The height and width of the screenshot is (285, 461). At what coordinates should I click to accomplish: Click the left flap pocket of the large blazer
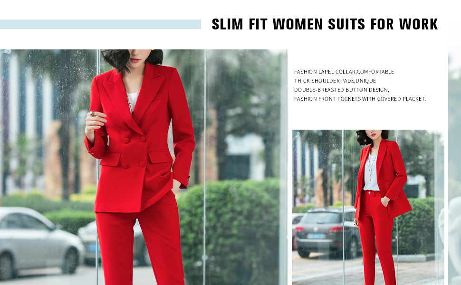pos(110,160)
